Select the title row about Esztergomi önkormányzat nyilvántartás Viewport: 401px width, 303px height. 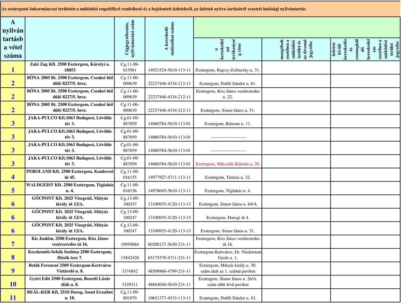point(200,9)
